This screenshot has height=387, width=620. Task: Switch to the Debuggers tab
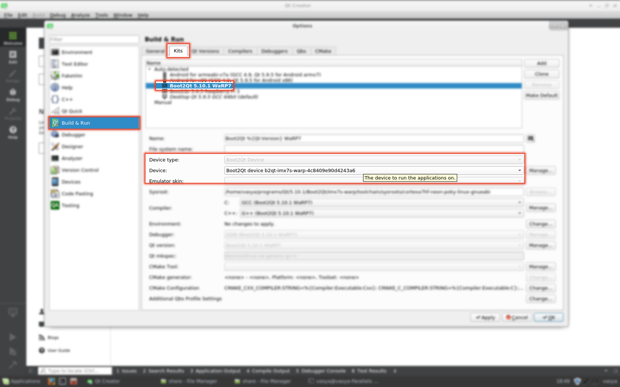[274, 51]
